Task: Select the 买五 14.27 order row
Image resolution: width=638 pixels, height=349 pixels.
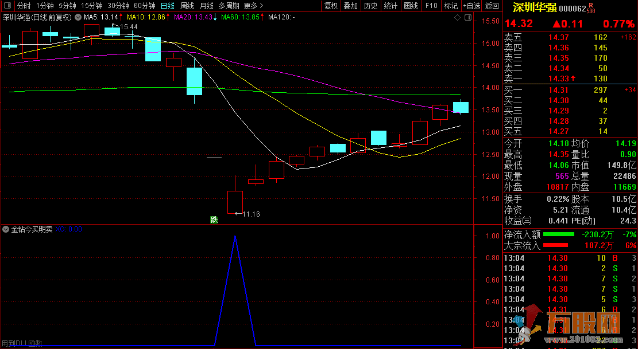Action: 570,131
